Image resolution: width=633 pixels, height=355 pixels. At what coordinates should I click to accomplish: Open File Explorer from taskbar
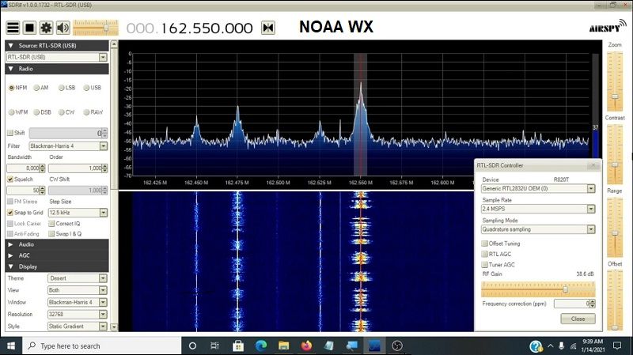(283, 346)
